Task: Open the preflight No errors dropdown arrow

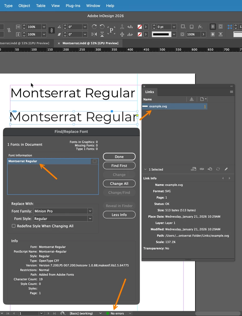Action: tap(130, 313)
